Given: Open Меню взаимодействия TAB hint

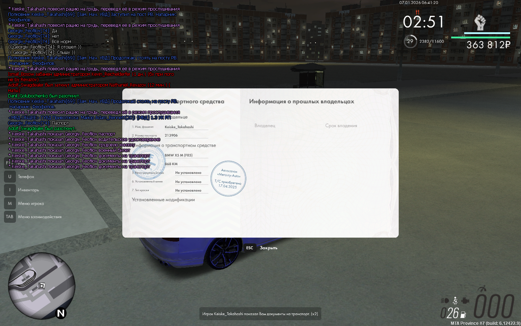Looking at the screenshot, I should point(33,217).
